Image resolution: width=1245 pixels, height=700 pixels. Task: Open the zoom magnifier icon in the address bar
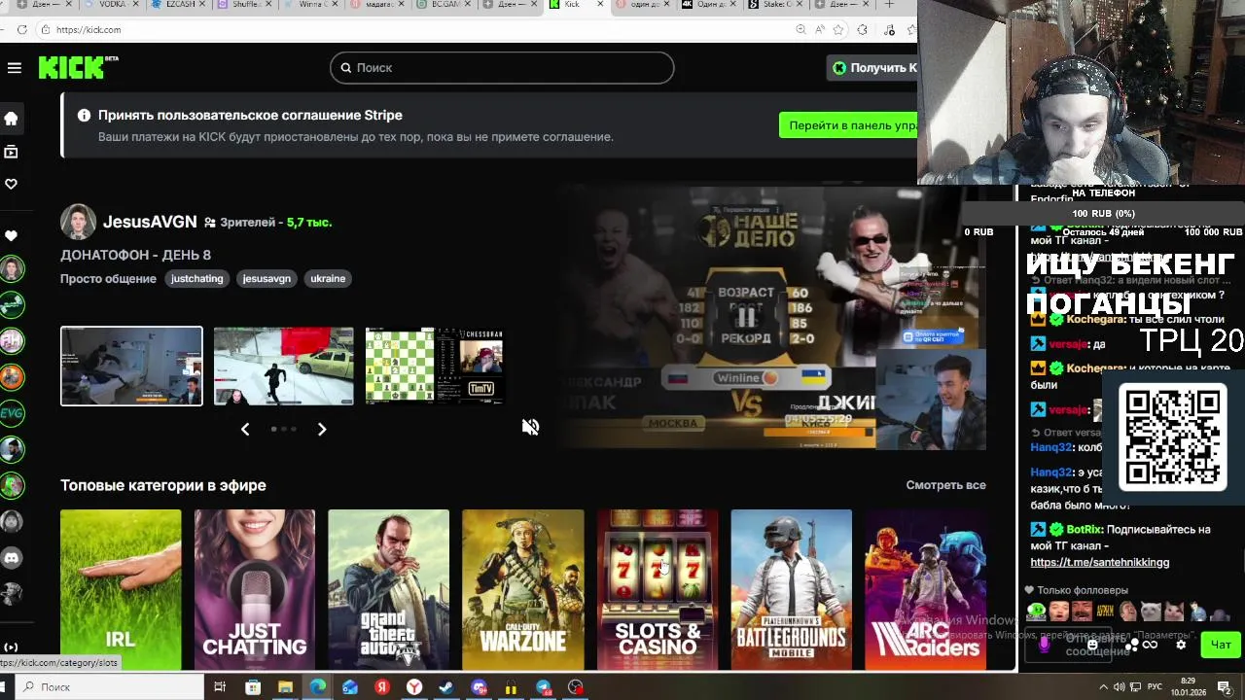[800, 29]
